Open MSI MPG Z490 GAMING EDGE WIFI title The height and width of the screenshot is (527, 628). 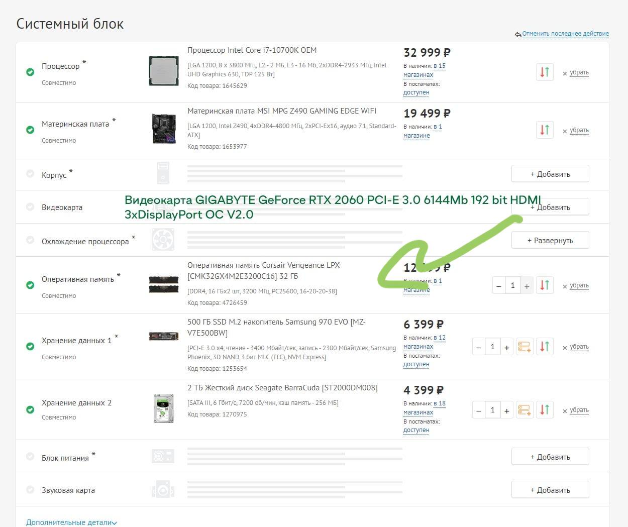tap(282, 111)
